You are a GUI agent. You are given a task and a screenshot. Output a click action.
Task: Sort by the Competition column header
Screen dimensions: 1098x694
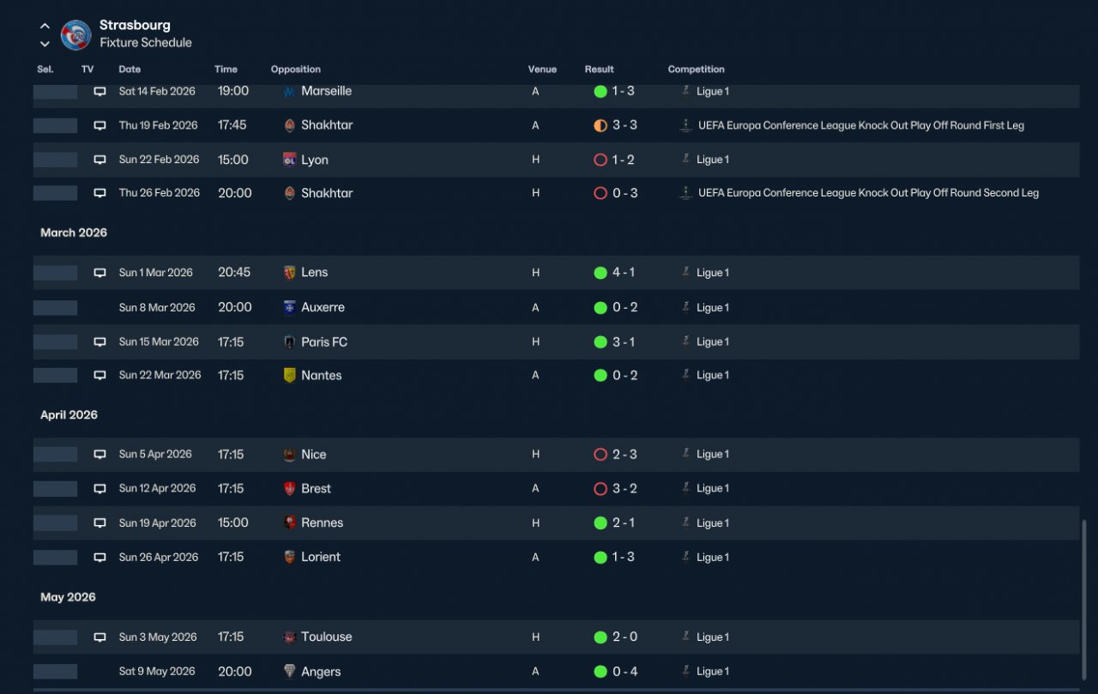click(697, 69)
